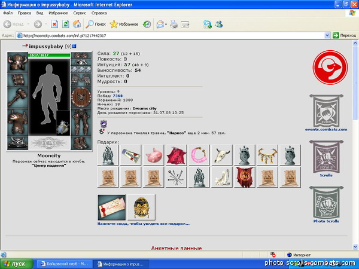The width and height of the screenshot is (359, 269).
Task: Click the Пуск Start button
Action: point(17,264)
